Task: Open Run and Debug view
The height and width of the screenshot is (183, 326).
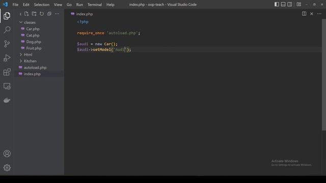Action: 7,58
